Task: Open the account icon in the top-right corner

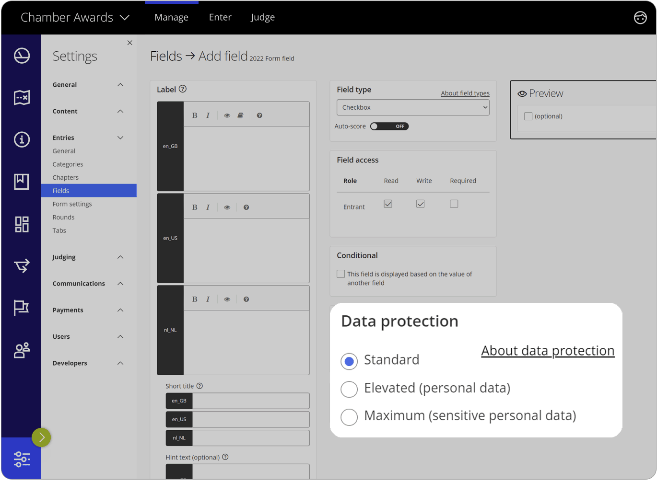Action: coord(640,17)
